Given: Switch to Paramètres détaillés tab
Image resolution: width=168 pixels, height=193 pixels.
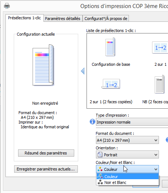Looking at the screenshot, I should (63, 19).
